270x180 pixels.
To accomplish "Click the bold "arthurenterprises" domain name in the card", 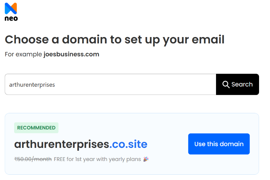I will 61,144.
